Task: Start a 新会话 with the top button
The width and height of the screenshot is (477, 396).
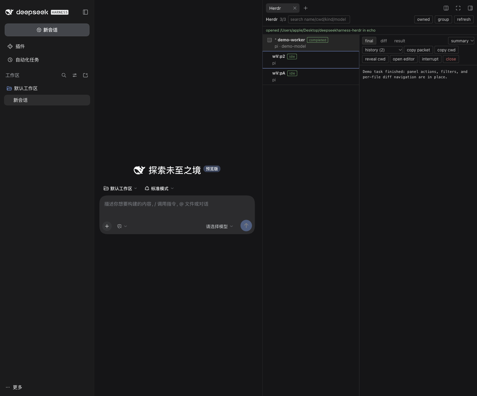Action: click(47, 30)
